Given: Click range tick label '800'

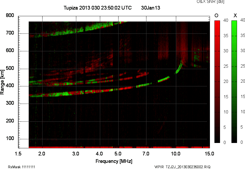Looking at the screenshot, I should [10, 15].
